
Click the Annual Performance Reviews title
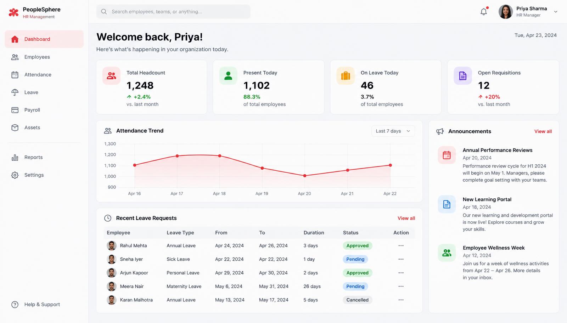click(x=498, y=150)
